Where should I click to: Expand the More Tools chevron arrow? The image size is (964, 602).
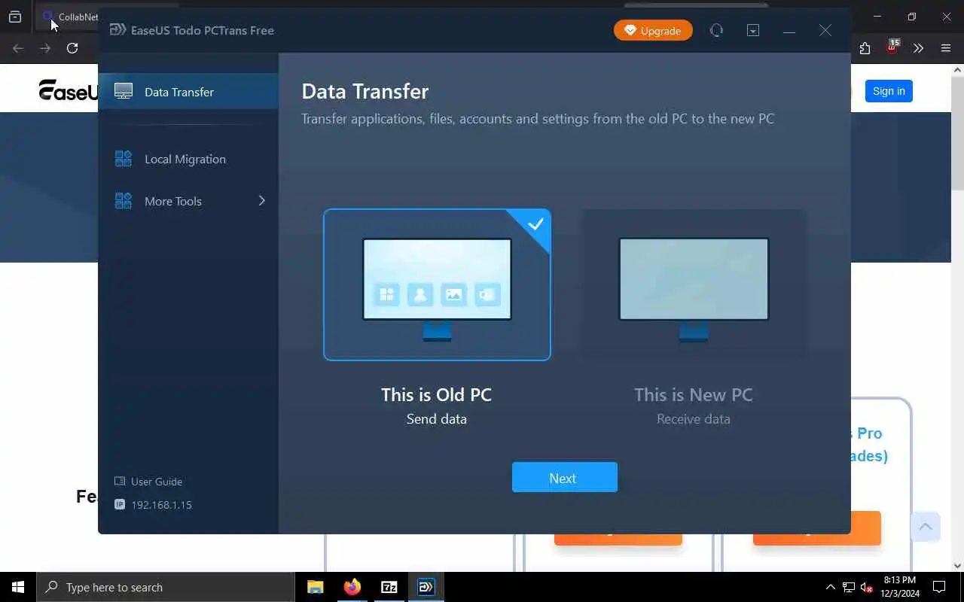coord(262,201)
